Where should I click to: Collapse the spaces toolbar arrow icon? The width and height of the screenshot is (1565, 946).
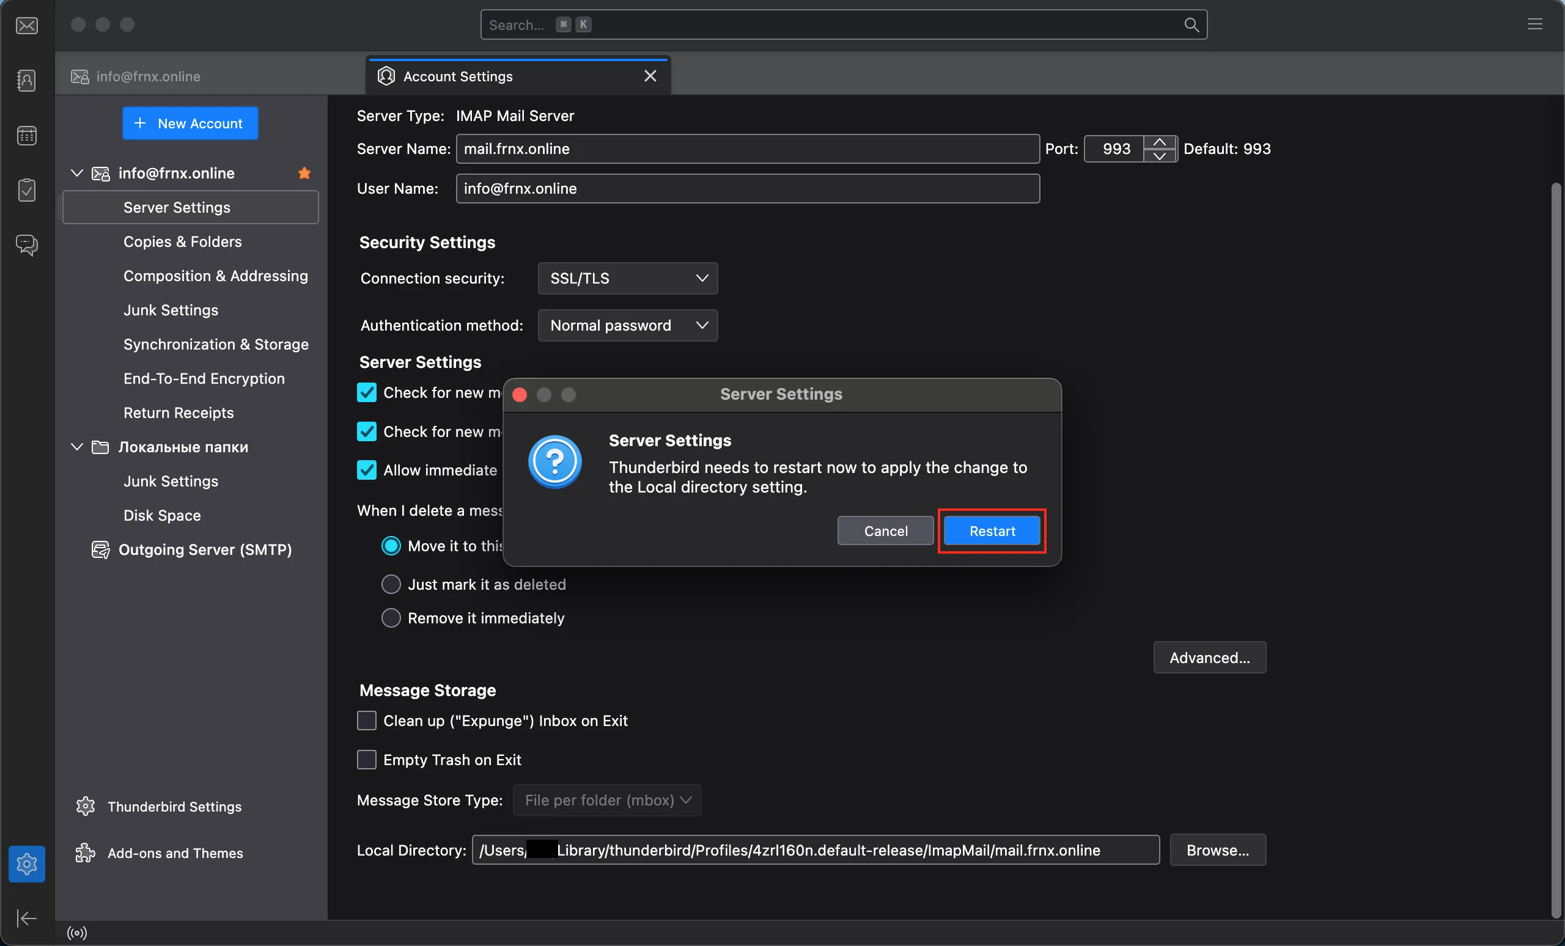pos(27,918)
